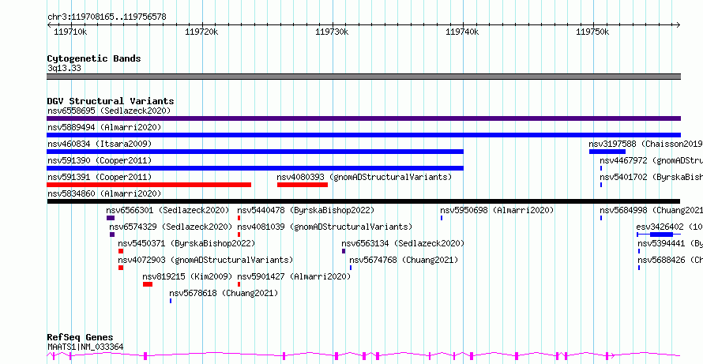This screenshot has height=364, width=703.
Task: Click the nsv5394441 label
Action: [x=671, y=243]
